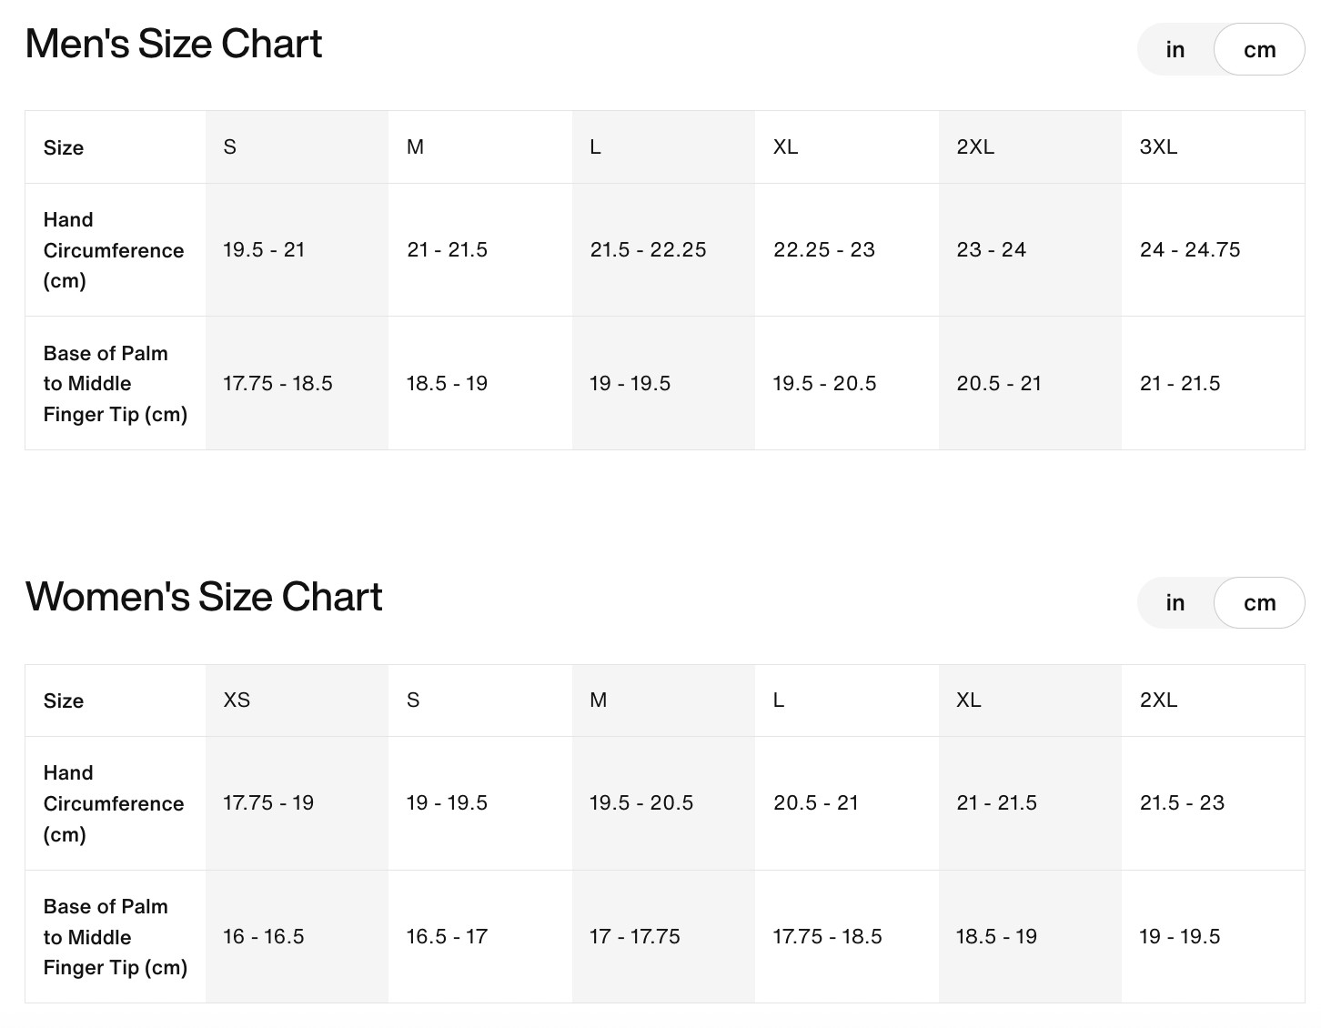Click Base of Palm row label in Women's chart
This screenshot has height=1028, width=1321.
(x=115, y=936)
